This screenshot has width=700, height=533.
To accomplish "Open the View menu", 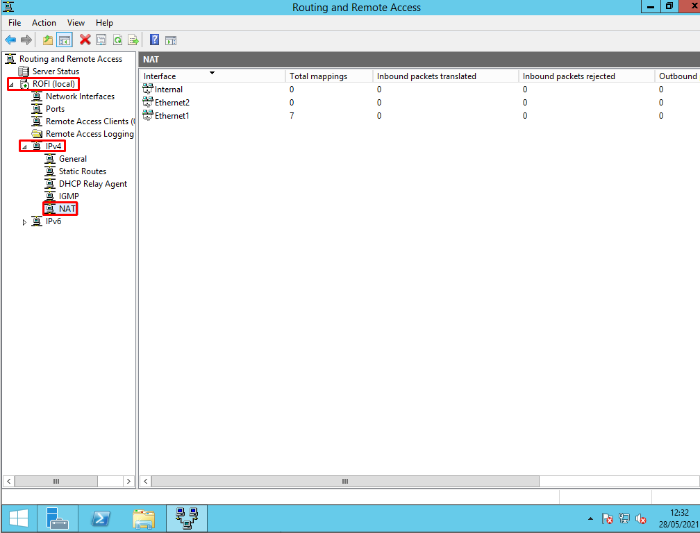I will [76, 23].
